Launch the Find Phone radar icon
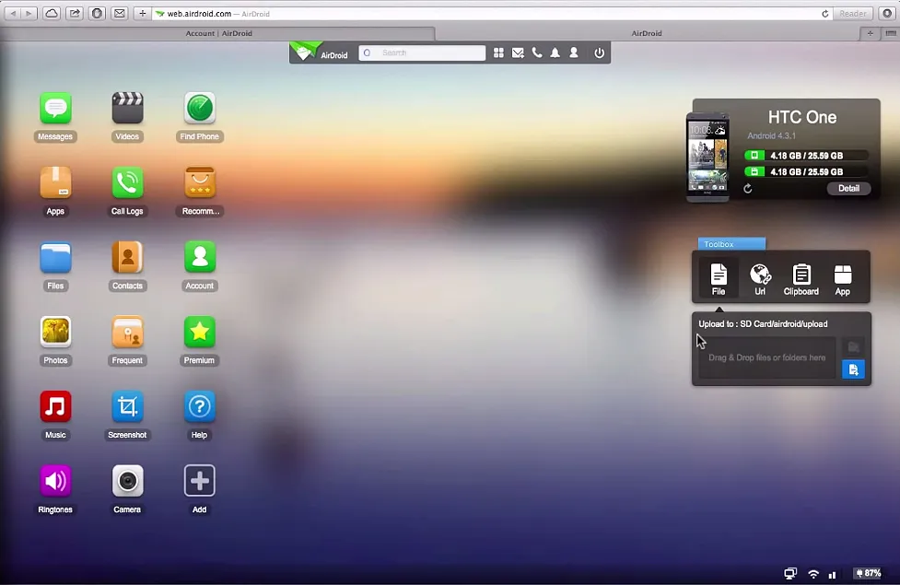The image size is (900, 585). coord(200,108)
